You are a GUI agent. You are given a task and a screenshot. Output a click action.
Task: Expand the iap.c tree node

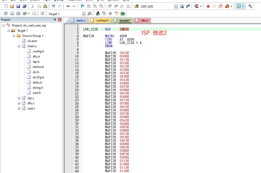coord(19,98)
